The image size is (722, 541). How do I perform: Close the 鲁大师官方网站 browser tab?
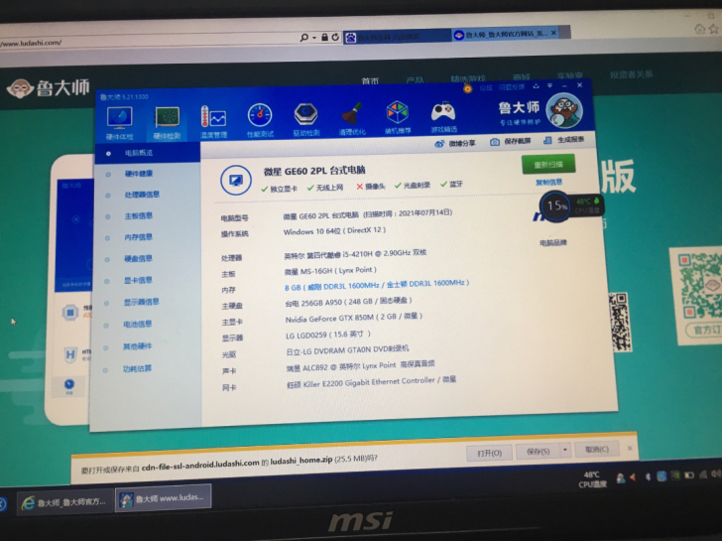point(553,33)
